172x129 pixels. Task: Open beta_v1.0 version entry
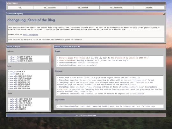coord(19,88)
